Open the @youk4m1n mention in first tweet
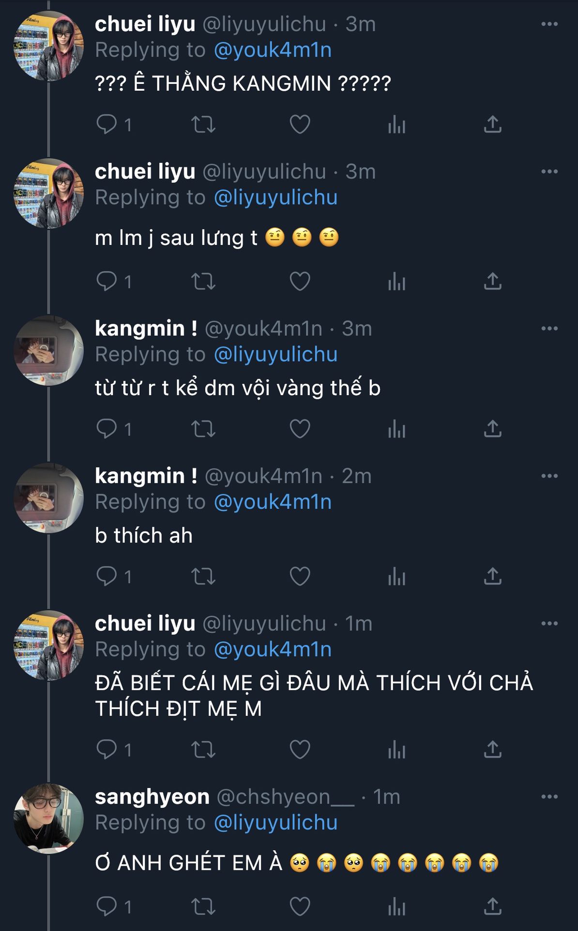578x931 pixels. tap(273, 50)
